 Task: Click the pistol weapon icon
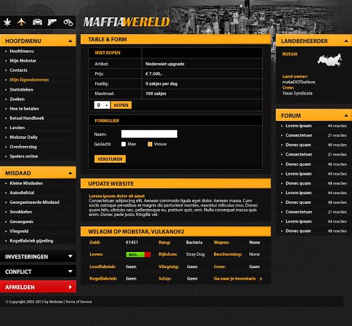point(52,22)
